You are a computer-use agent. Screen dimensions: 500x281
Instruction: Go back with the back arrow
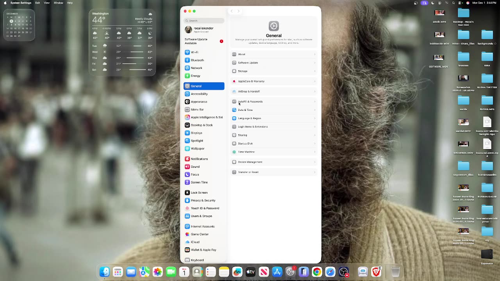tap(232, 11)
